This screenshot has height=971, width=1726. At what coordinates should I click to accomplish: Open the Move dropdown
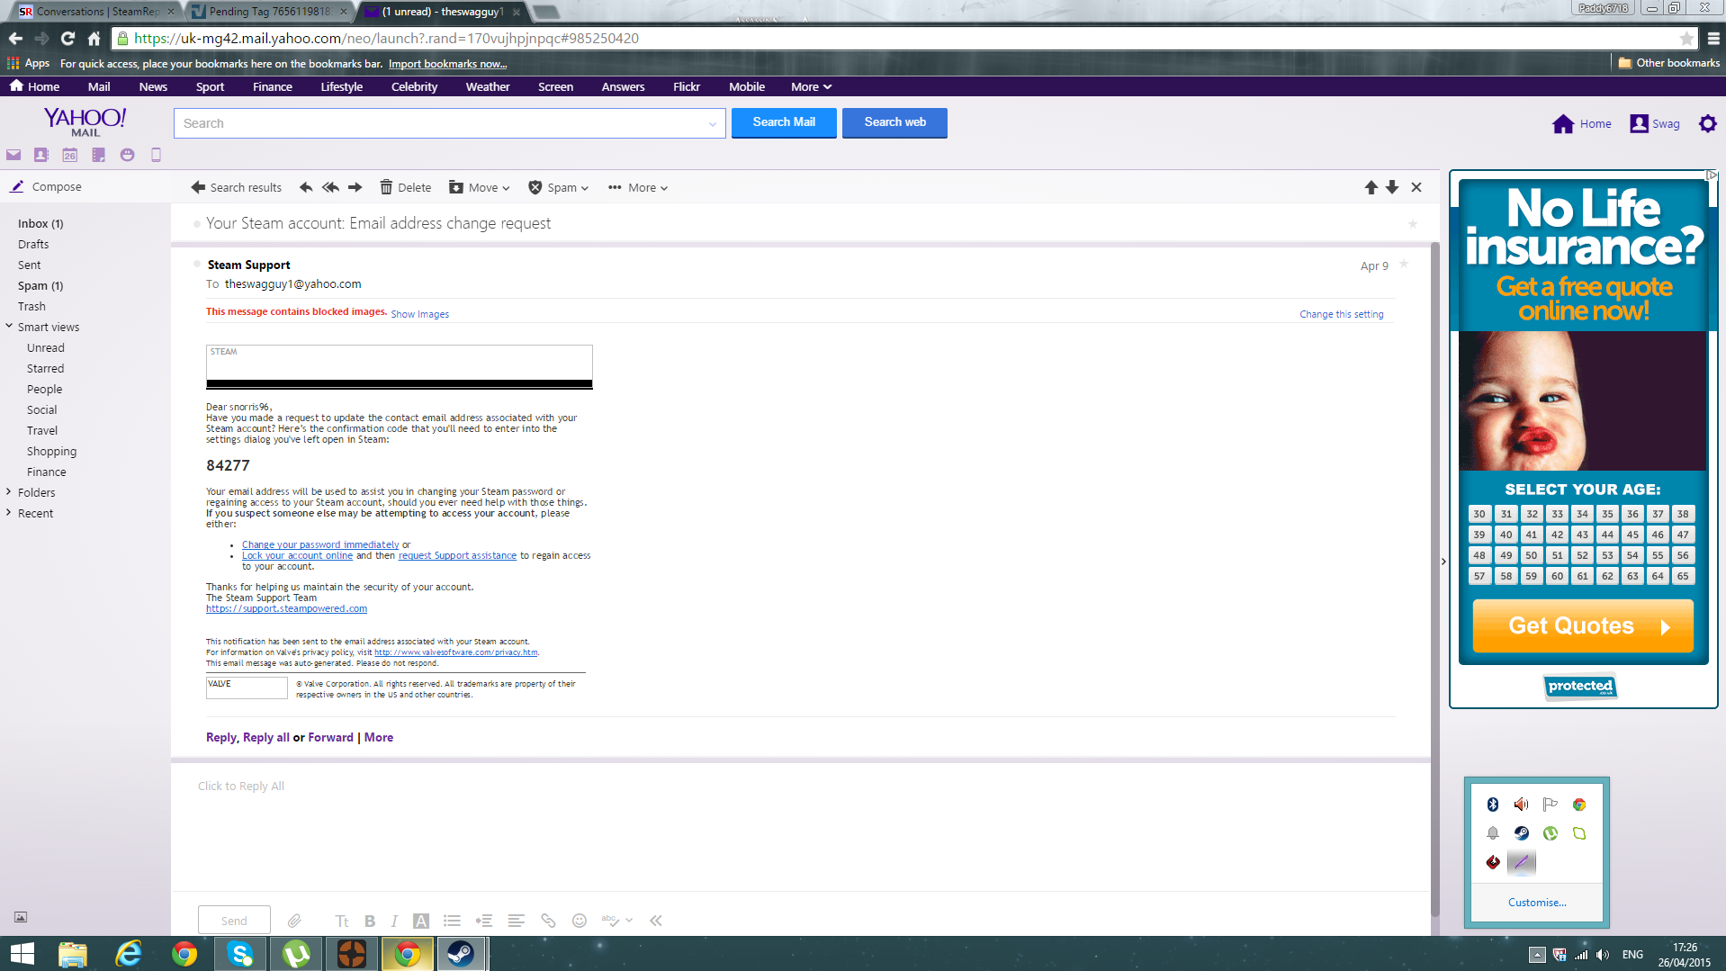[480, 187]
